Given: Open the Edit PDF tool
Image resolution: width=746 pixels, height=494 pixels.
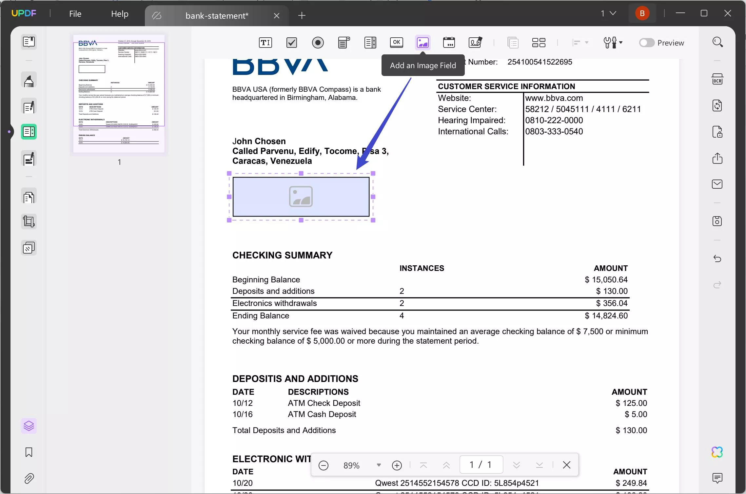Looking at the screenshot, I should [29, 106].
